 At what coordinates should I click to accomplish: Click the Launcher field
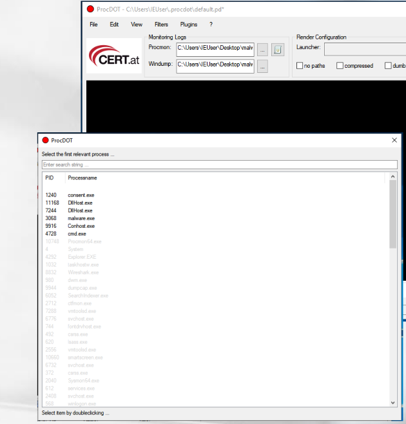[x=365, y=49]
